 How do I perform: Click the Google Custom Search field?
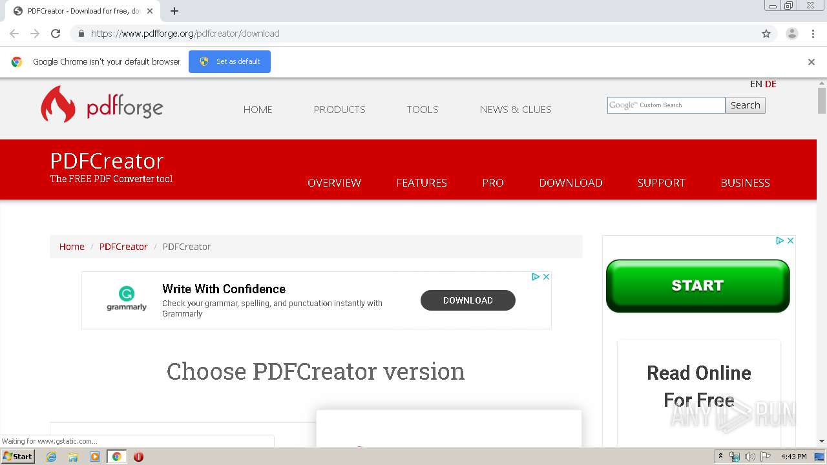(666, 105)
